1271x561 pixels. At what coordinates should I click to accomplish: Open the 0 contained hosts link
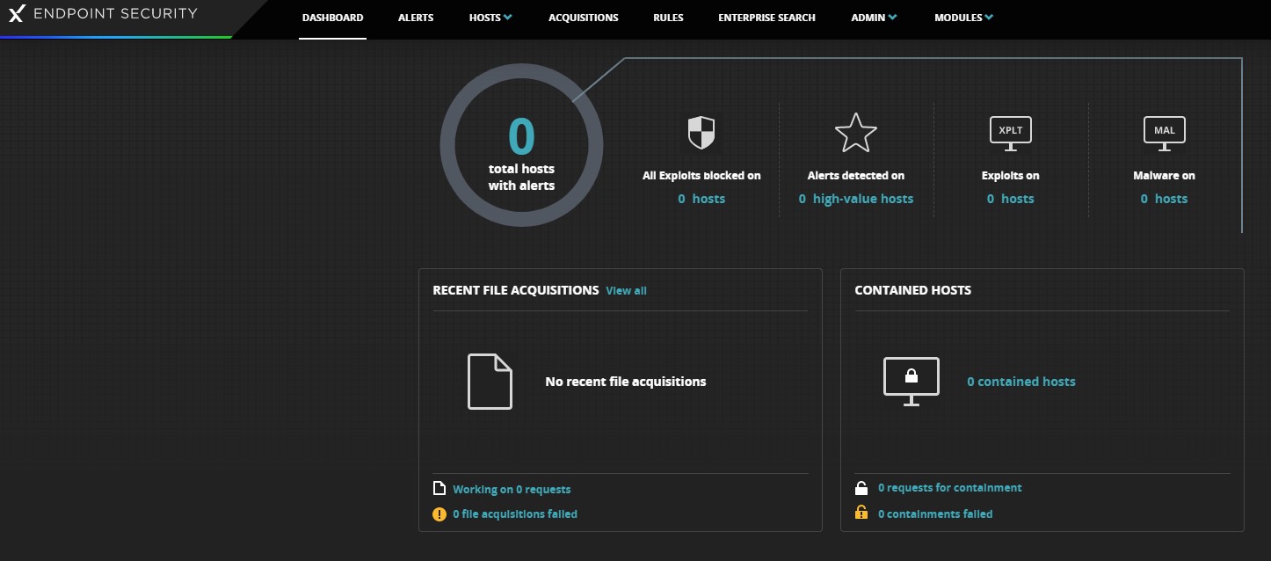tap(1020, 382)
